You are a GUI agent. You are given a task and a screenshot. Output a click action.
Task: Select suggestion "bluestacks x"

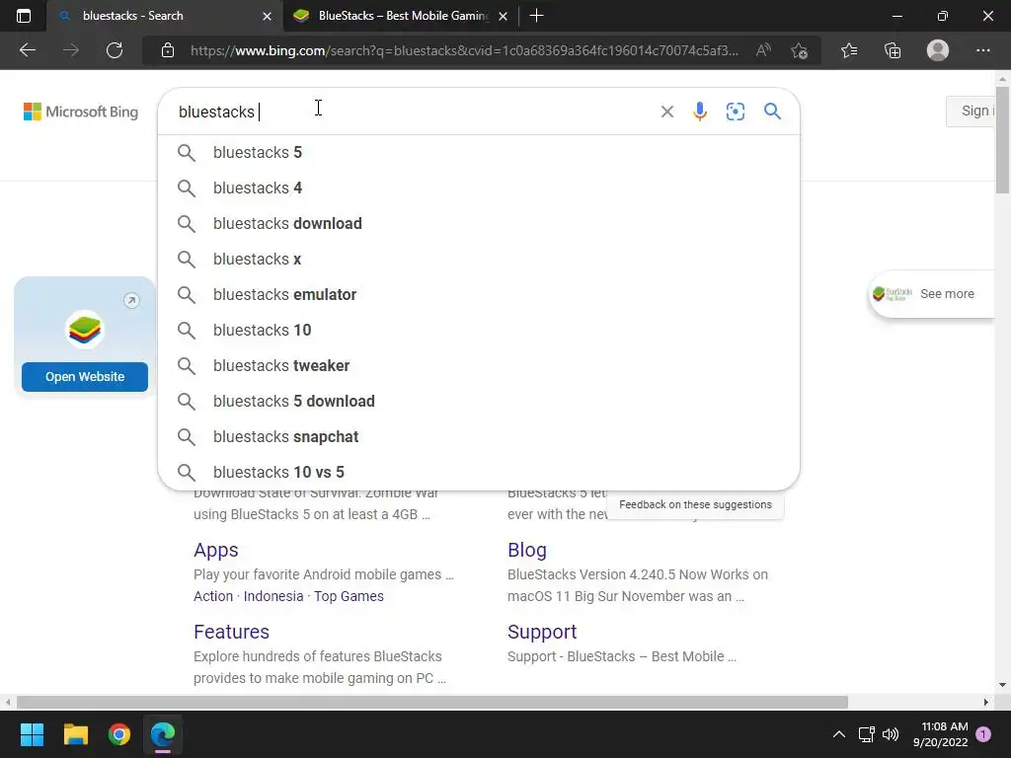(x=479, y=259)
